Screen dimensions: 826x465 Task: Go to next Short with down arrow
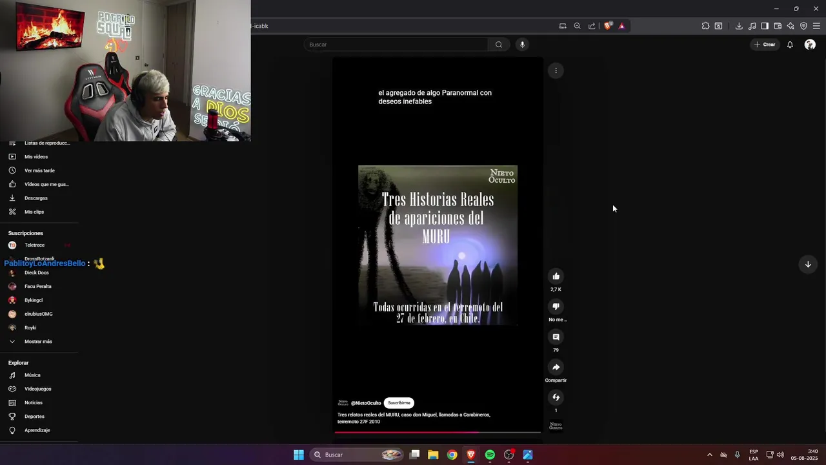click(808, 264)
